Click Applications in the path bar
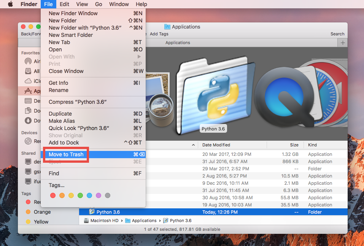The image size is (364, 246). [x=144, y=221]
